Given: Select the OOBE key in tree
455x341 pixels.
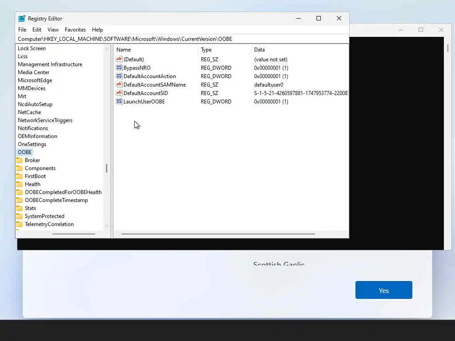Looking at the screenshot, I should coord(25,152).
